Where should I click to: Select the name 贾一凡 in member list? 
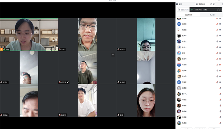pyautogui.click(x=184, y=94)
